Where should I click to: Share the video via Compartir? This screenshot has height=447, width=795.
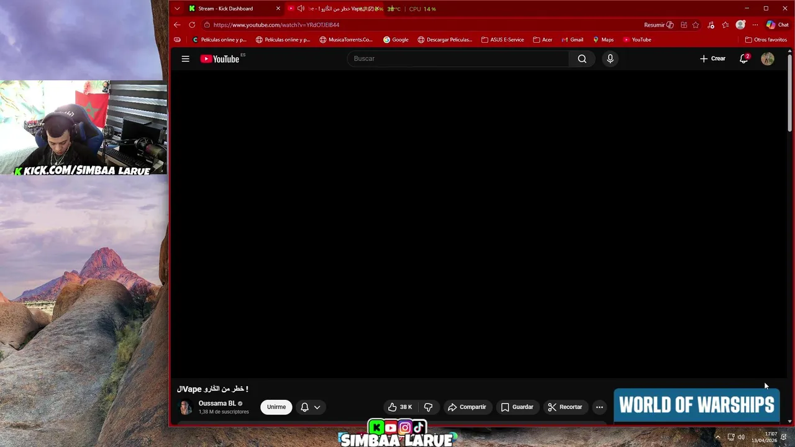(467, 407)
